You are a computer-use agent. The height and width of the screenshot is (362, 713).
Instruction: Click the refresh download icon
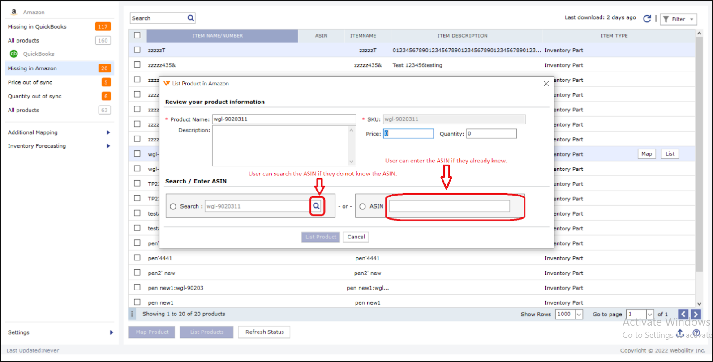[x=647, y=19]
